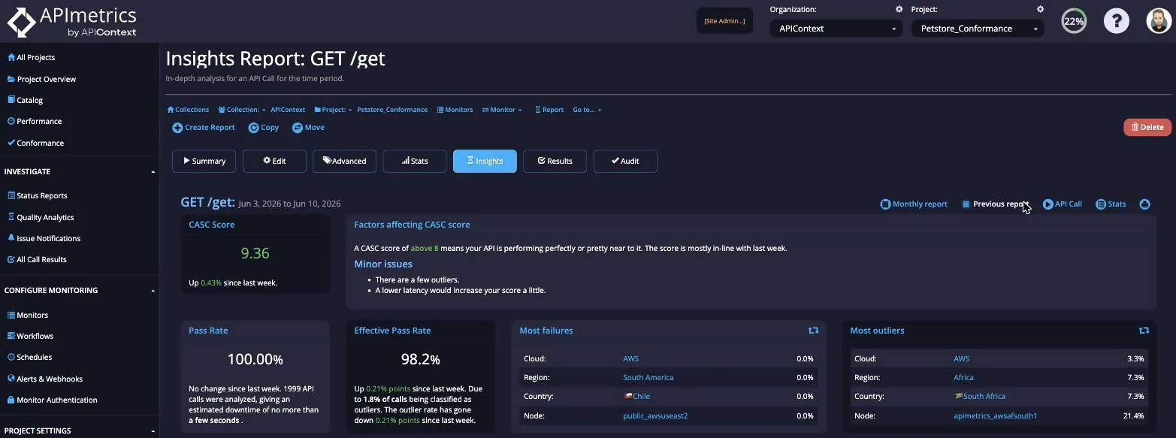Click Africa region link
This screenshot has height=438, width=1176.
tap(963, 377)
